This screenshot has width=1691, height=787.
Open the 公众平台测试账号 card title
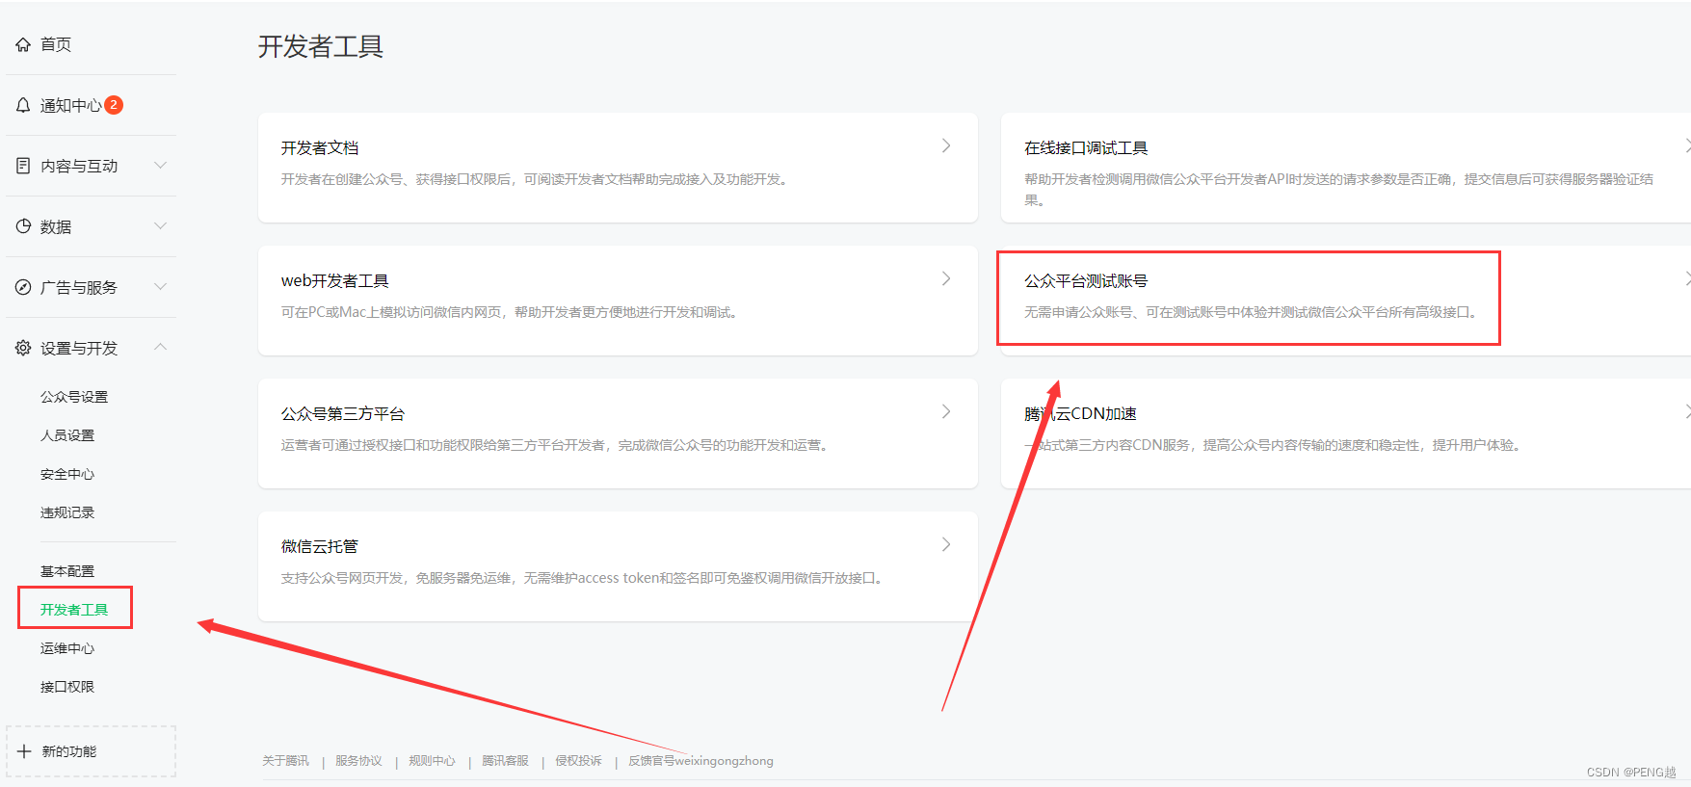coord(1086,280)
